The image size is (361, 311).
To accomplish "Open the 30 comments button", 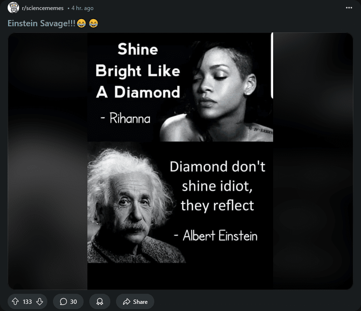I will tap(68, 301).
